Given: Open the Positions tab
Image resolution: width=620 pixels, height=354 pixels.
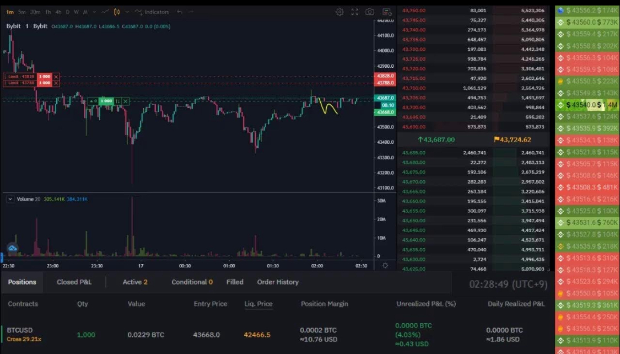Looking at the screenshot, I should point(22,282).
